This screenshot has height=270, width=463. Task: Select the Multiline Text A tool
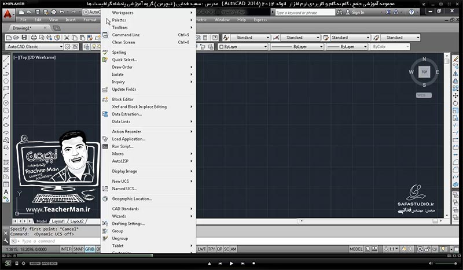coord(6,192)
